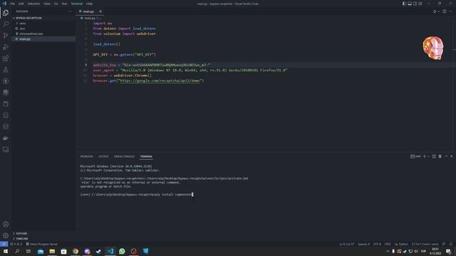Show hidden system tray icons
The width and height of the screenshot is (456, 256).
click(388, 251)
